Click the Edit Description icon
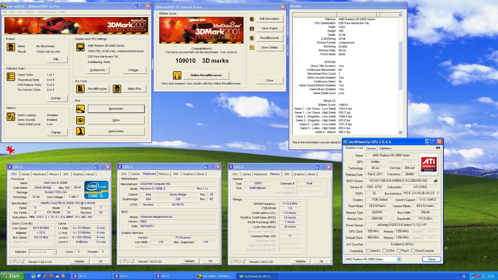The width and height of the screenshot is (498, 280). tap(252, 19)
